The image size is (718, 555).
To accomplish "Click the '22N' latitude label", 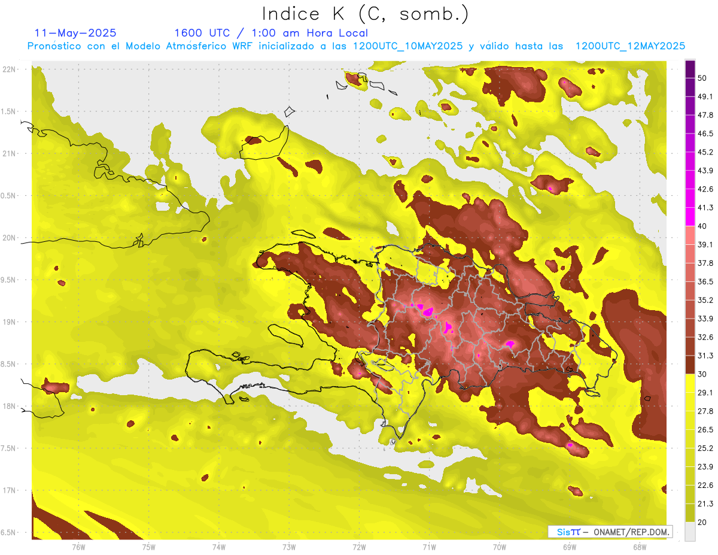I will [x=10, y=69].
